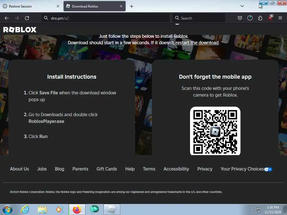This screenshot has width=287, height=215.
Task: Click the RobloxPlayer.exe instruction text
Action: tap(46, 121)
